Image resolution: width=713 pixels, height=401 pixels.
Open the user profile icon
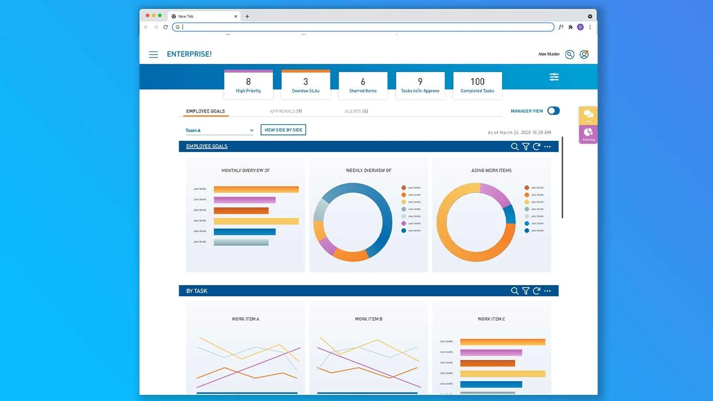point(584,55)
